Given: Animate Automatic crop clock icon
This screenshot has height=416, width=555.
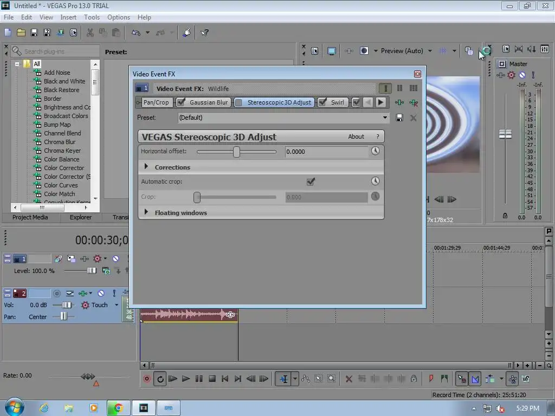Looking at the screenshot, I should (375, 181).
